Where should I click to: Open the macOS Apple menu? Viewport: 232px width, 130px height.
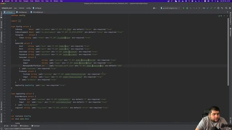pos(2,1)
